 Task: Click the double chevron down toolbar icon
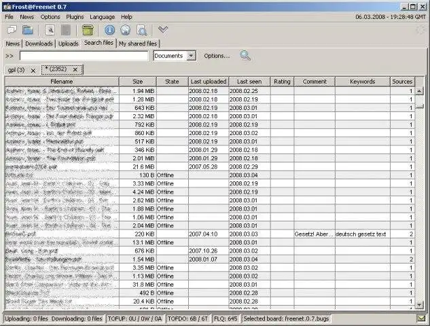(163, 29)
